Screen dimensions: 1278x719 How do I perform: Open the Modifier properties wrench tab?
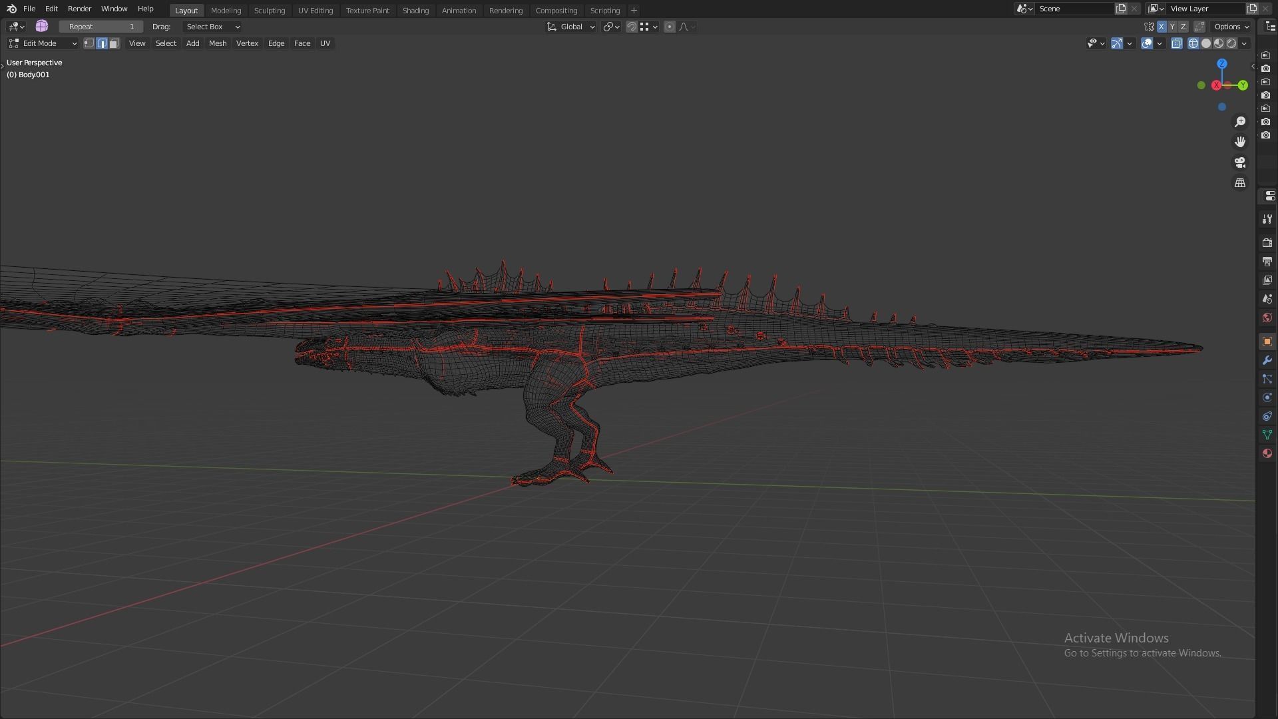1267,360
